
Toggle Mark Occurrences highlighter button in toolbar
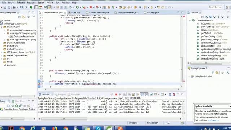click(49, 7)
